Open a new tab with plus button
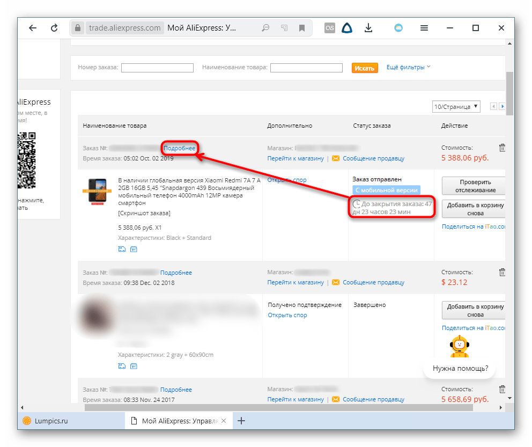The height and width of the screenshot is (447, 532). (241, 421)
